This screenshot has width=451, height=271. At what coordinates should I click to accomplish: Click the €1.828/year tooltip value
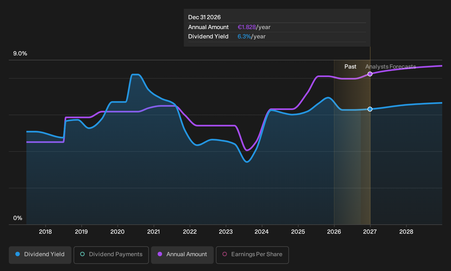pyautogui.click(x=254, y=27)
